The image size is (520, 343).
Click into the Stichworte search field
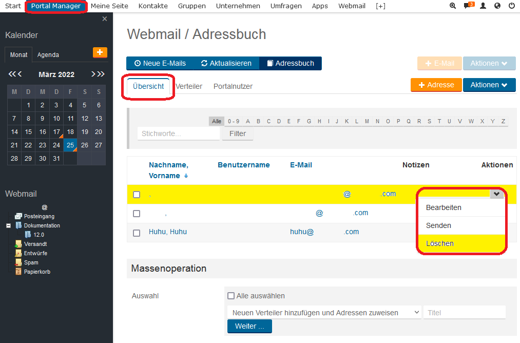click(x=178, y=134)
